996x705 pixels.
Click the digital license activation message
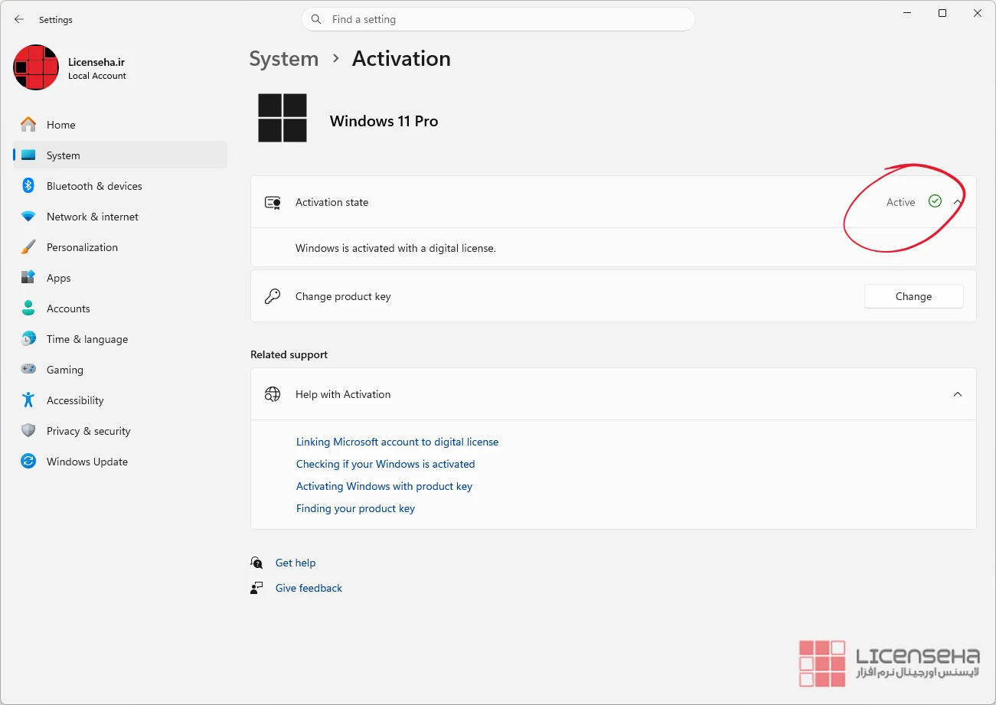coord(396,248)
